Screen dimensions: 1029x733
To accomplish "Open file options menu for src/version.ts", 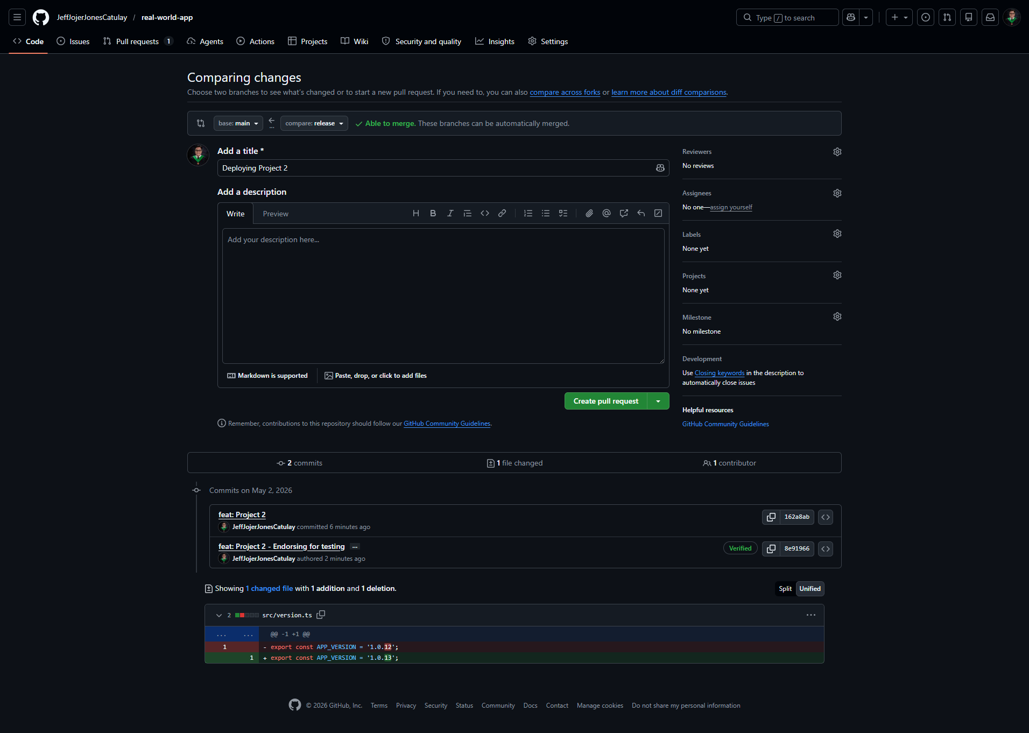I will click(811, 615).
